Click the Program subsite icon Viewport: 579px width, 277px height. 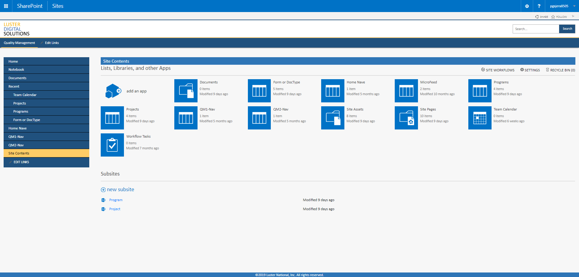click(103, 200)
